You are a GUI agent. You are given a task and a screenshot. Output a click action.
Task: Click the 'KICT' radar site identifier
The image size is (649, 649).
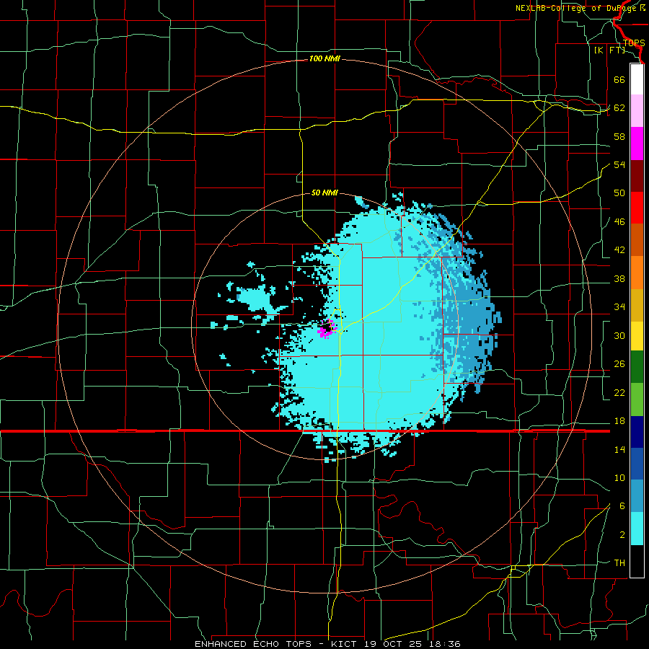coord(345,644)
